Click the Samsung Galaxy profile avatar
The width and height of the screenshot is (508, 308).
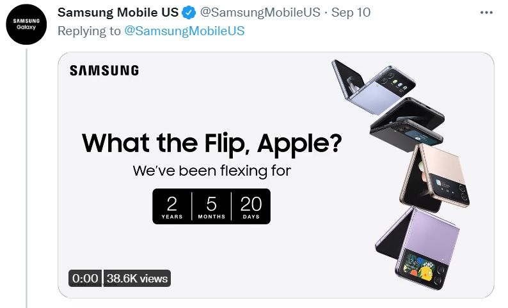click(27, 27)
